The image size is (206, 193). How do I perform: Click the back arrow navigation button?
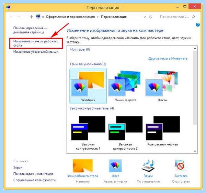coord(11,17)
